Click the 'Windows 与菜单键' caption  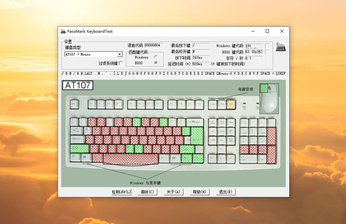point(145,183)
